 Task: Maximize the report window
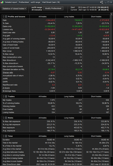[108, 2]
